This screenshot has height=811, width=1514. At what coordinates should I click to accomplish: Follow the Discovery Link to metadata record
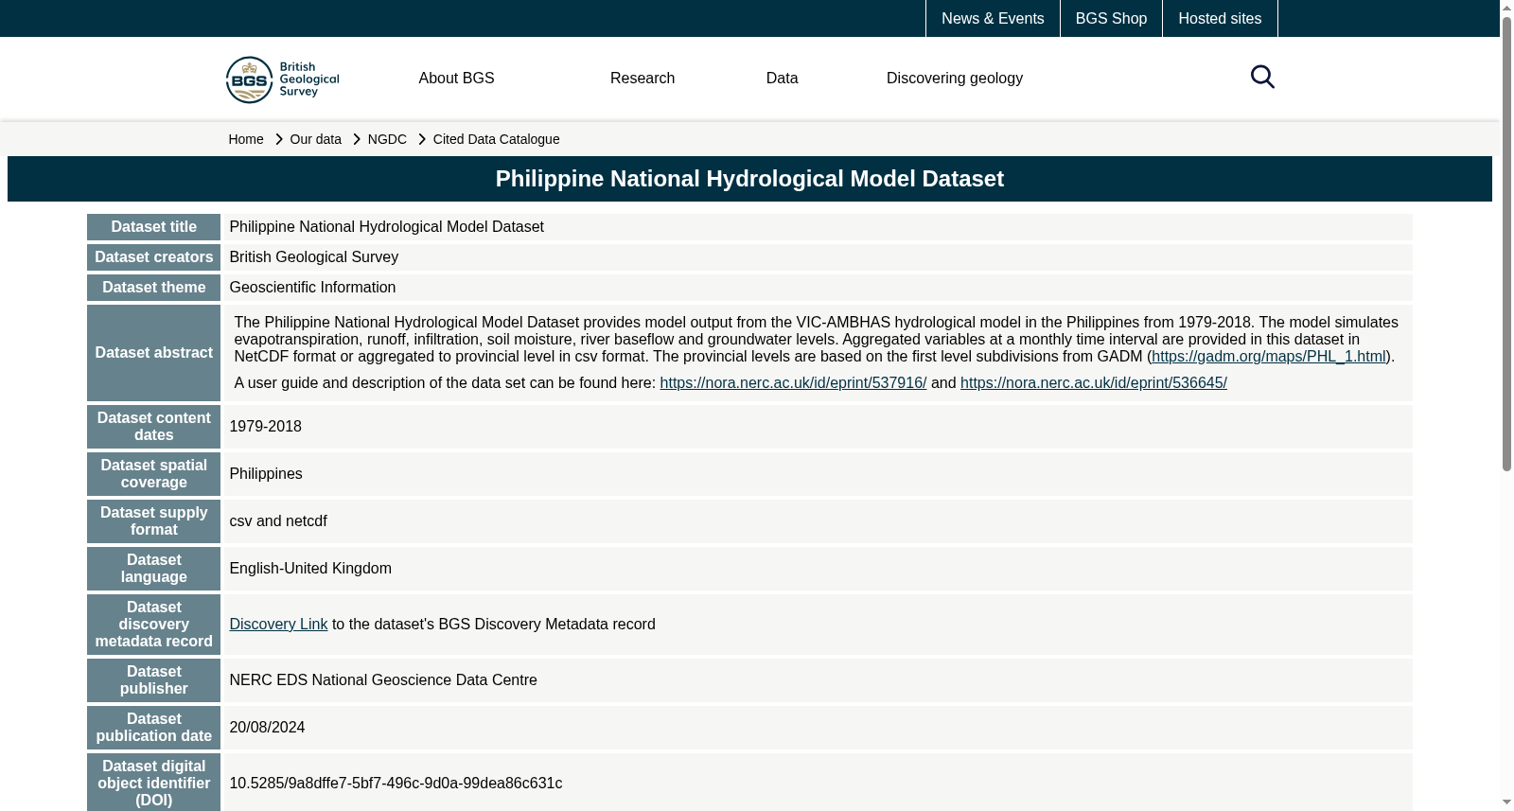[278, 625]
